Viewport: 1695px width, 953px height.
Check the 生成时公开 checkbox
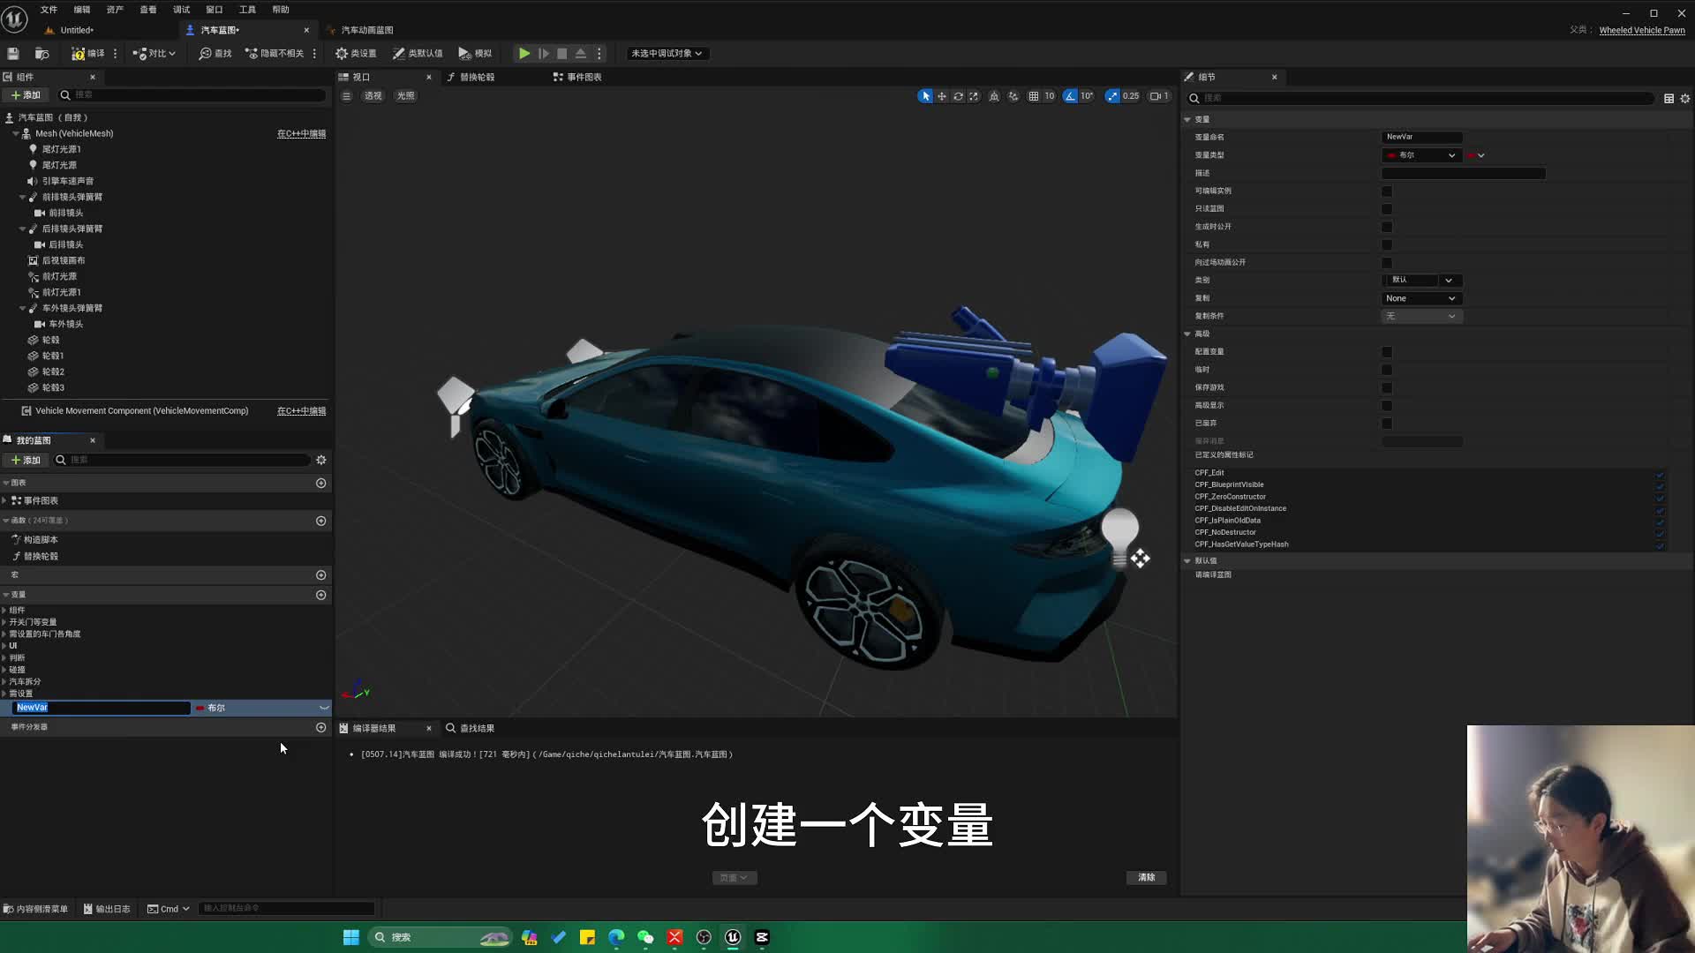pyautogui.click(x=1387, y=227)
